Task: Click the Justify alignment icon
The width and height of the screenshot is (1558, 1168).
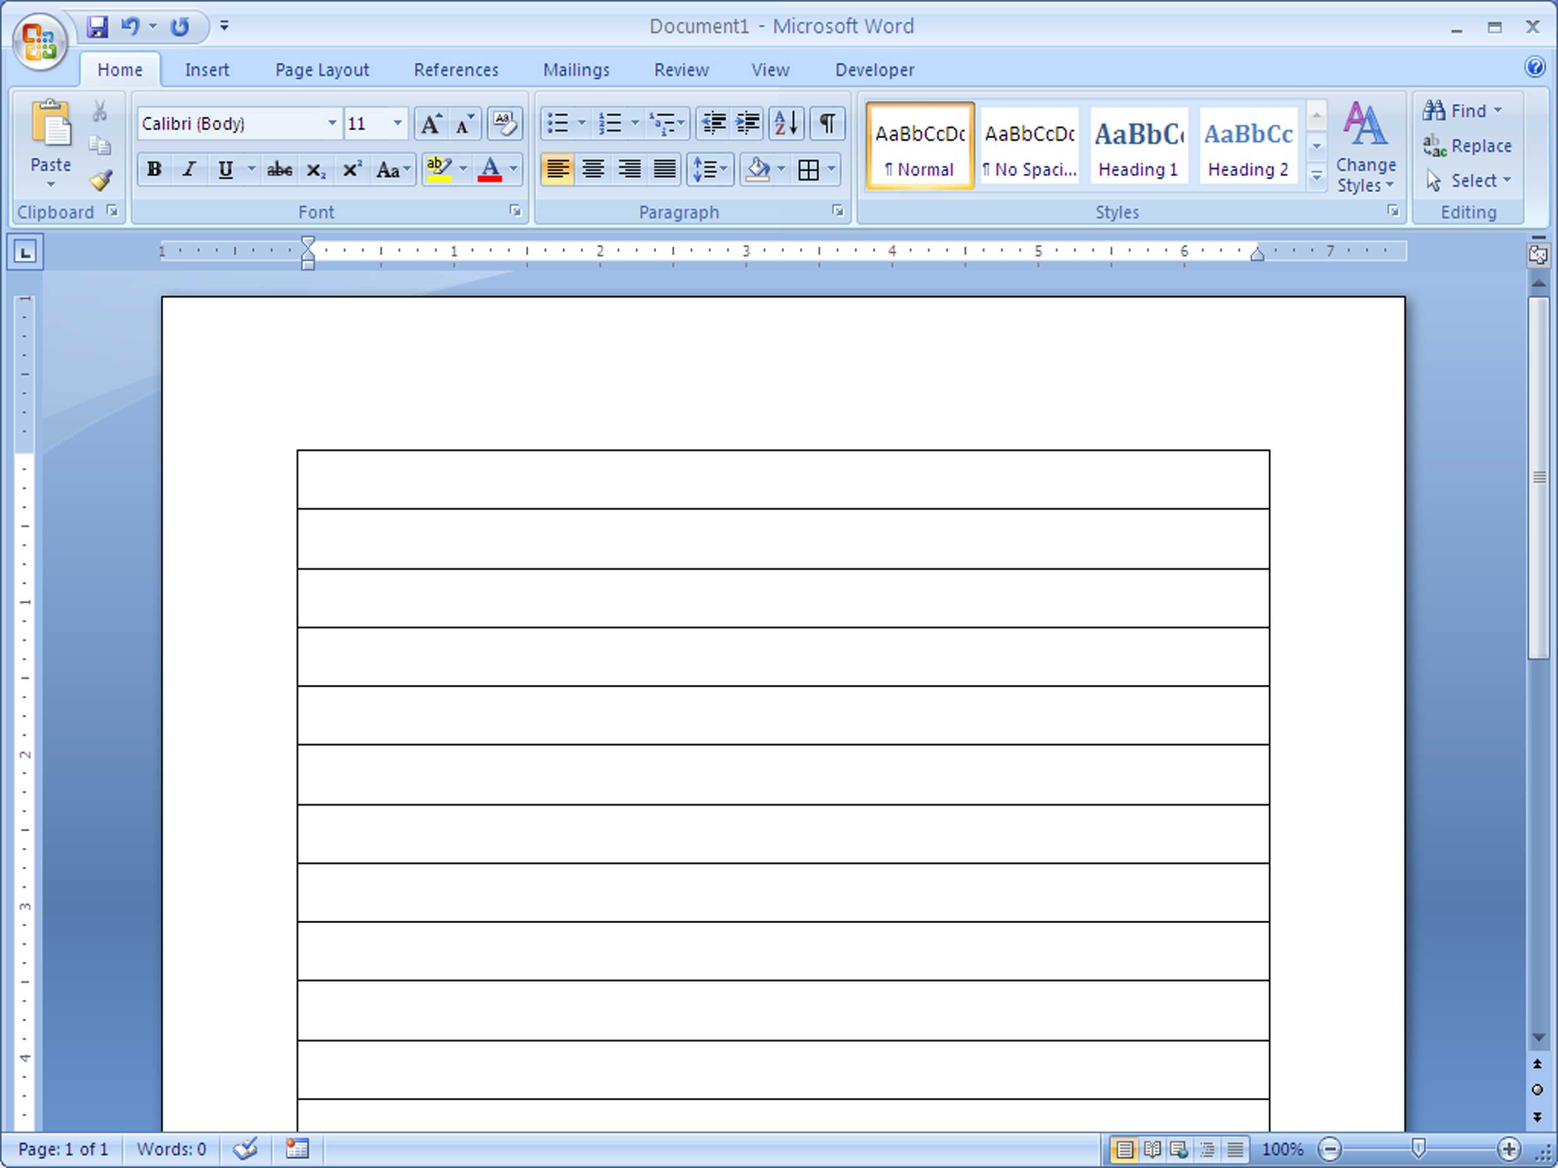Action: (x=664, y=168)
